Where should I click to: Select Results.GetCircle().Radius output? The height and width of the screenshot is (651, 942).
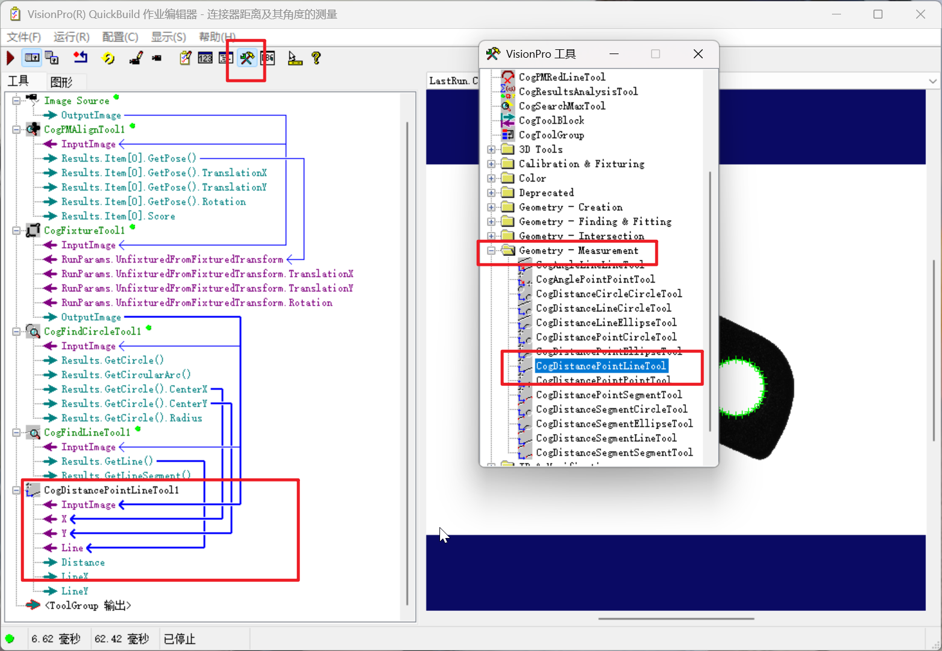click(x=132, y=418)
